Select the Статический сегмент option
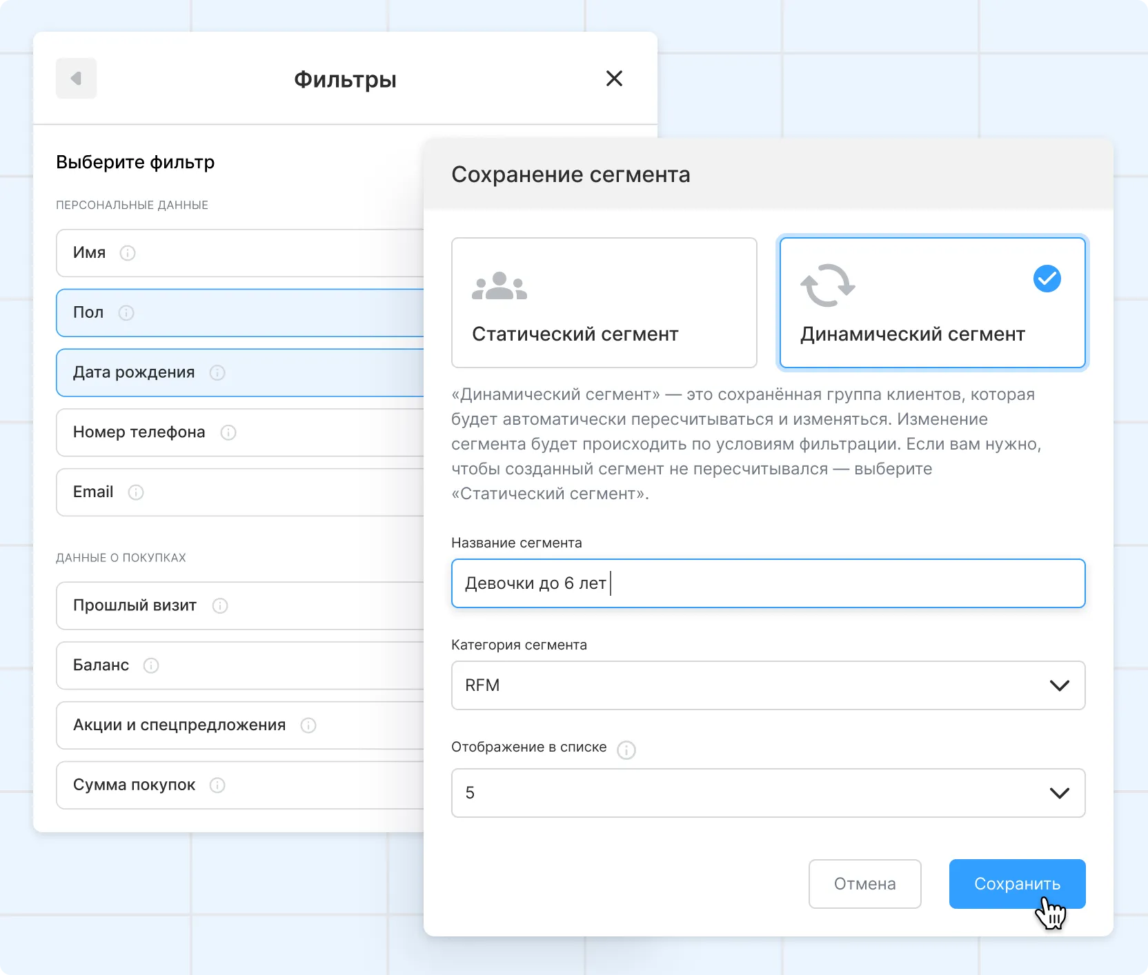Screen dimensions: 1148x975 604,303
